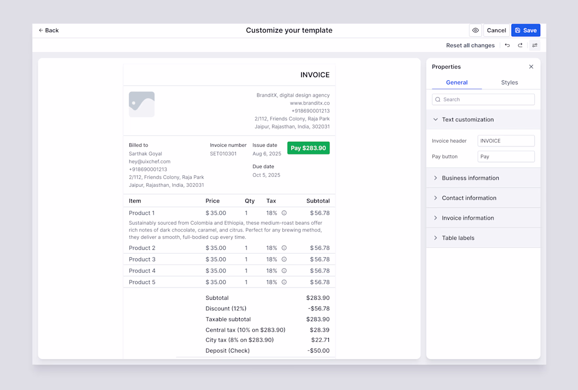Expand the Contact information section

pos(483,198)
